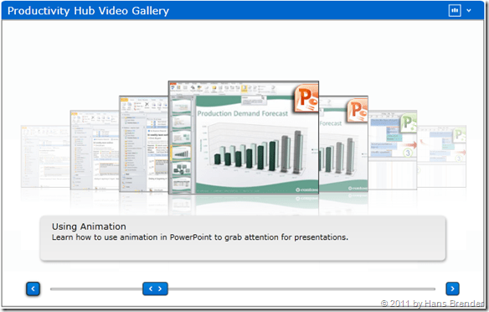Click the 'Using Animation' title text
The width and height of the screenshot is (489, 312).
tap(89, 226)
